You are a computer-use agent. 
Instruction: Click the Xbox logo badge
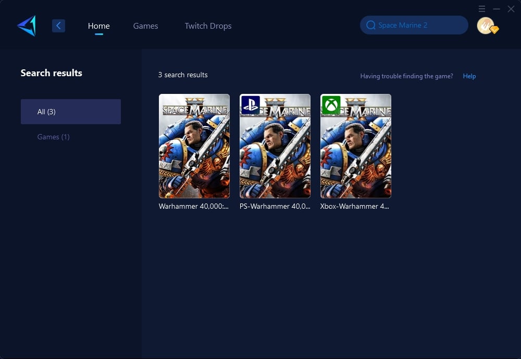(331, 105)
